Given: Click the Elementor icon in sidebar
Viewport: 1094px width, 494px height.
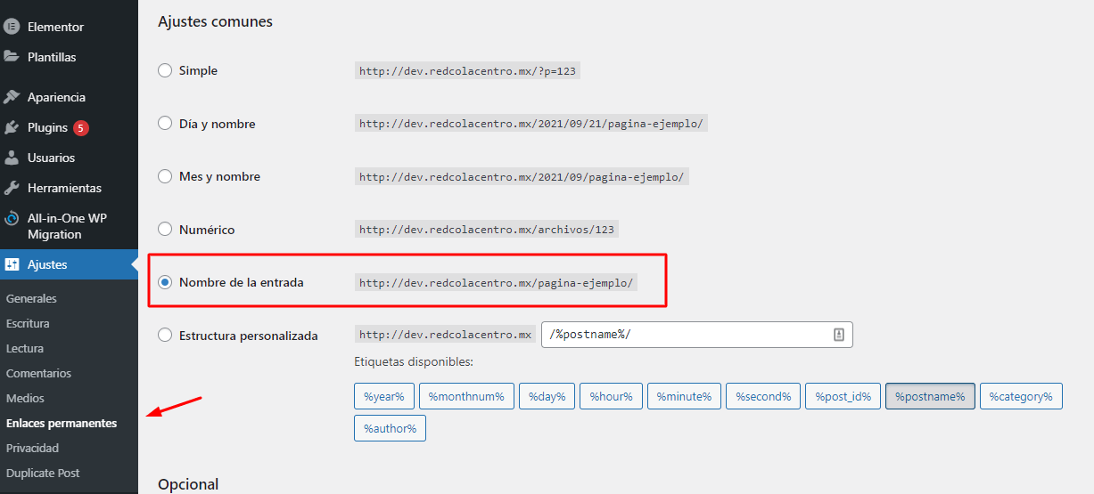Looking at the screenshot, I should tap(12, 27).
